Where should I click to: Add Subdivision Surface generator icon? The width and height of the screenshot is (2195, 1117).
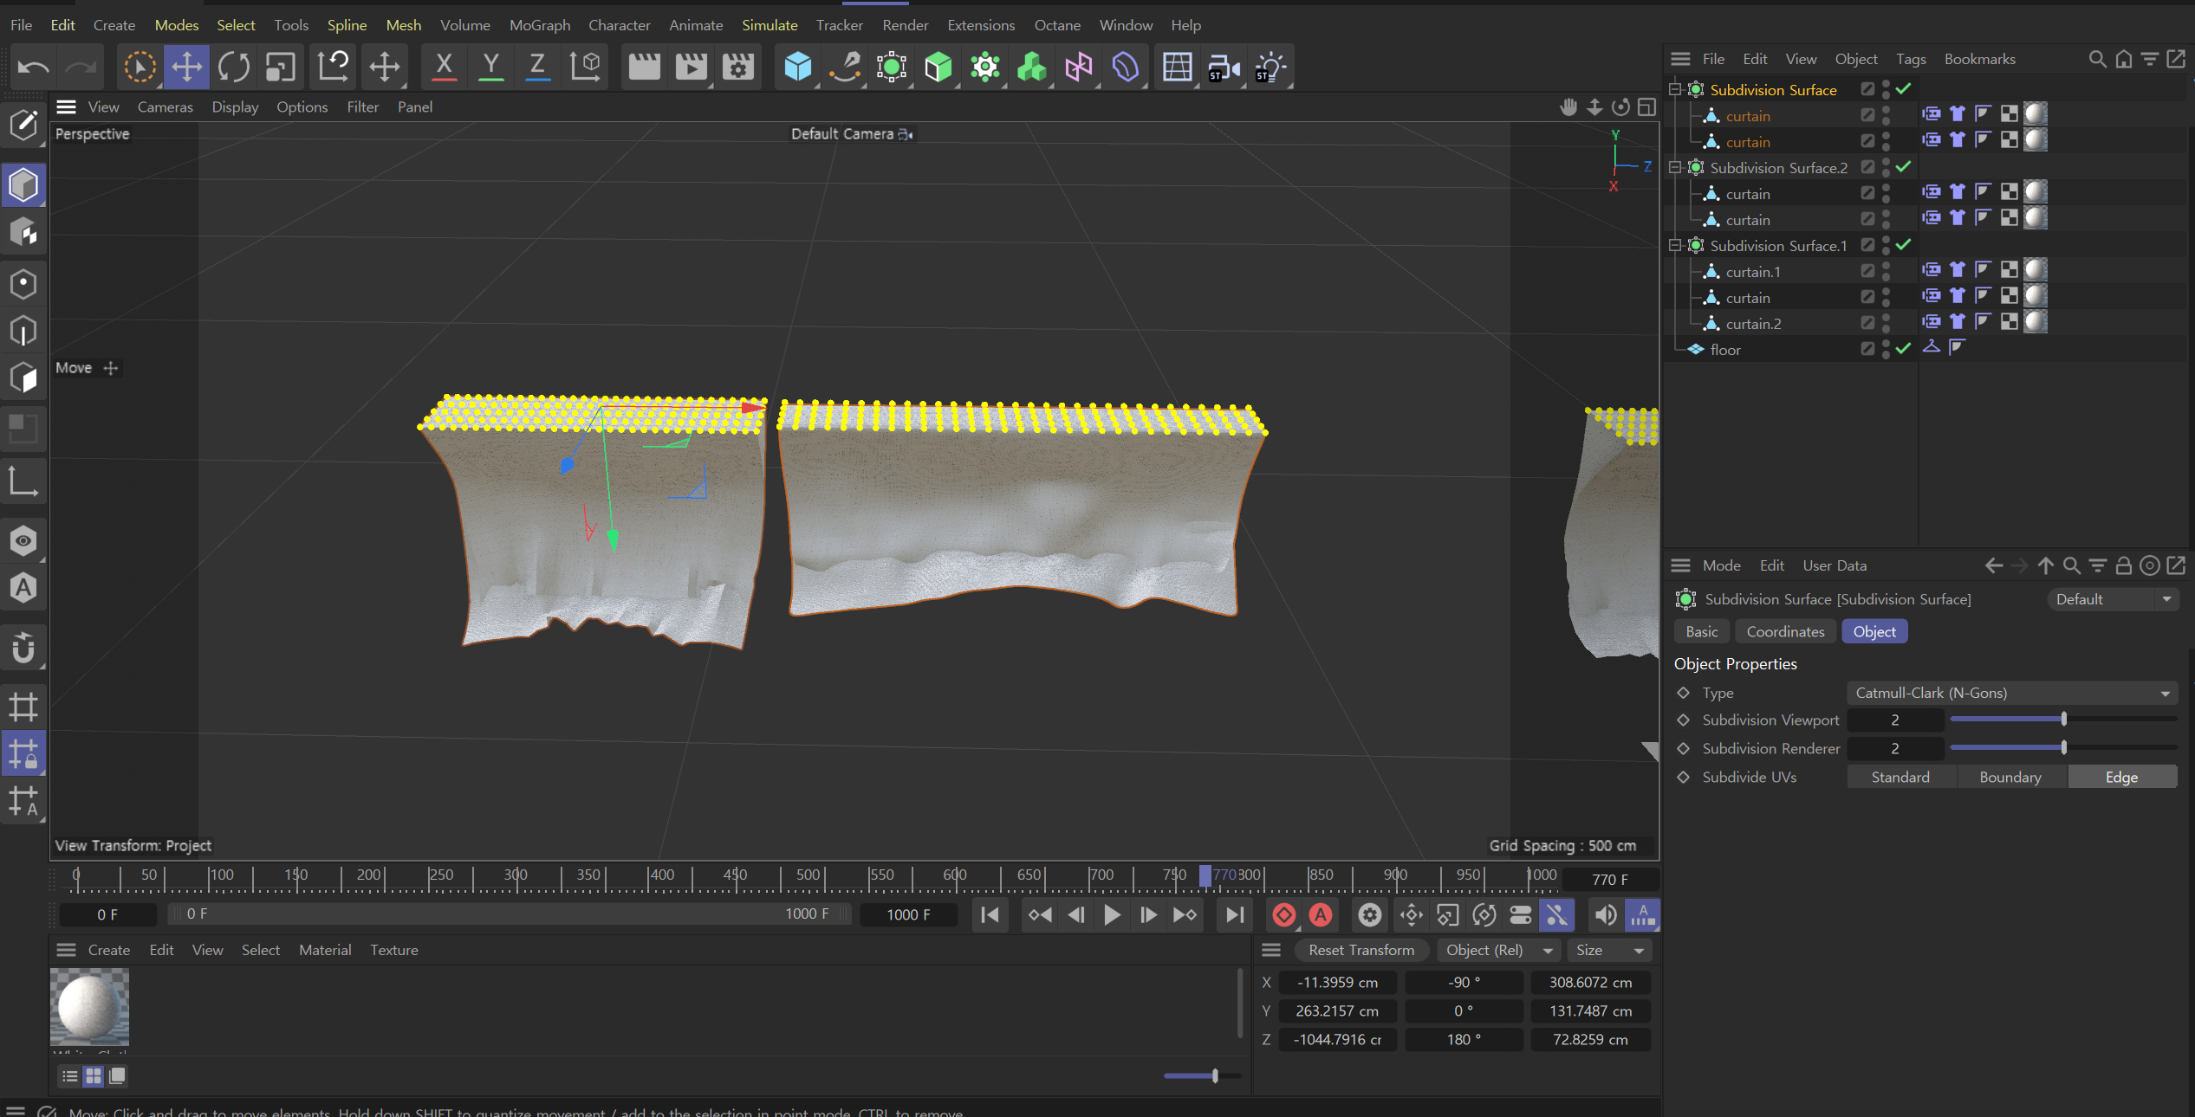click(x=891, y=67)
